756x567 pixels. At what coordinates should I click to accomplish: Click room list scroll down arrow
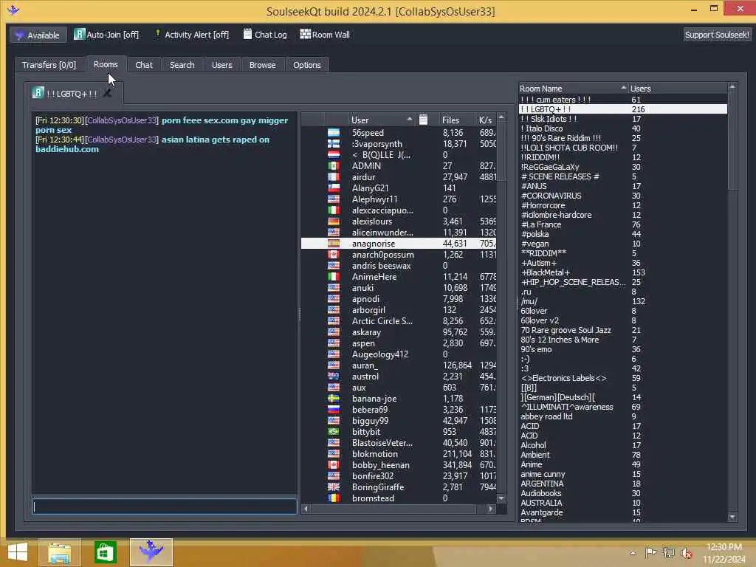[x=732, y=516]
